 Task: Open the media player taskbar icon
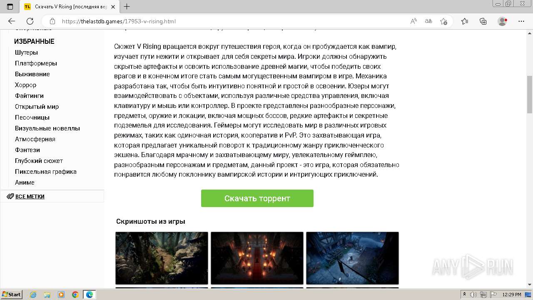pos(61,295)
